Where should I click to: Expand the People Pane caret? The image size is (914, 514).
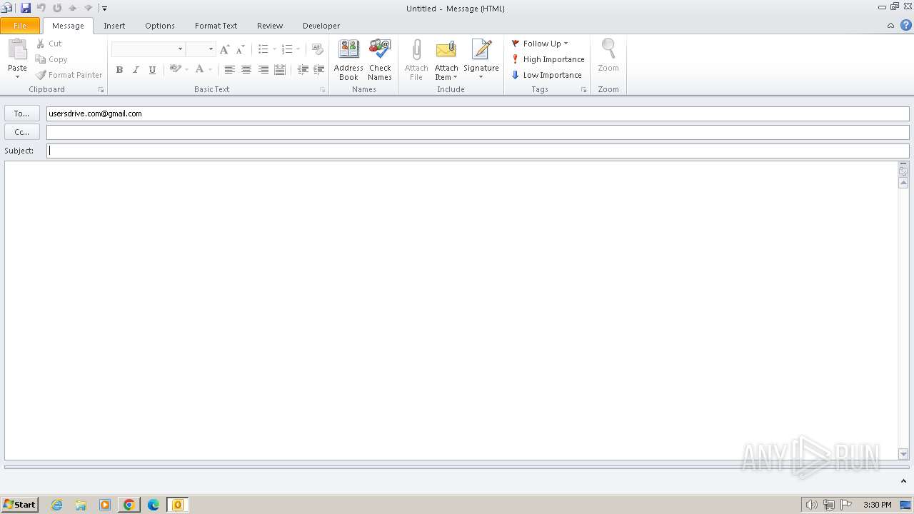tap(903, 481)
